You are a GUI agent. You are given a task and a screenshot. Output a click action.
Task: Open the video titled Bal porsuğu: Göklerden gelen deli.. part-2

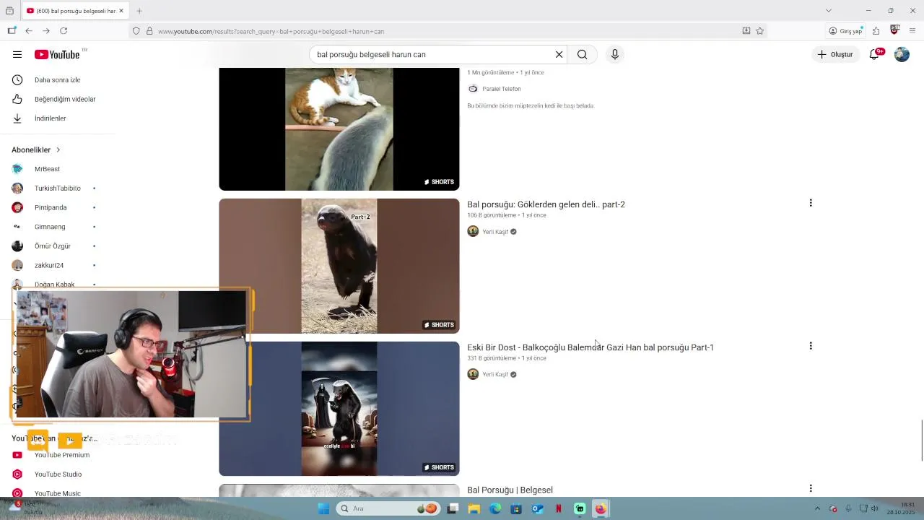(546, 204)
